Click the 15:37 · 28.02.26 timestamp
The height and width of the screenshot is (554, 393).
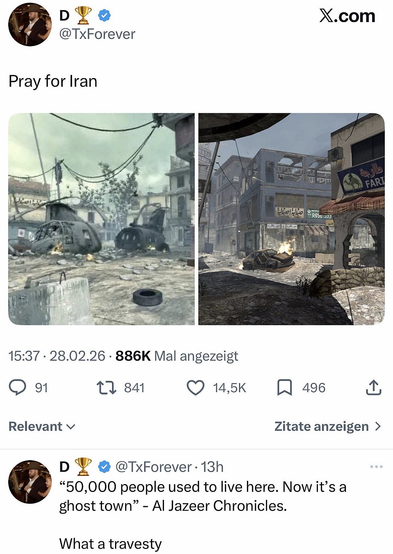point(57,356)
